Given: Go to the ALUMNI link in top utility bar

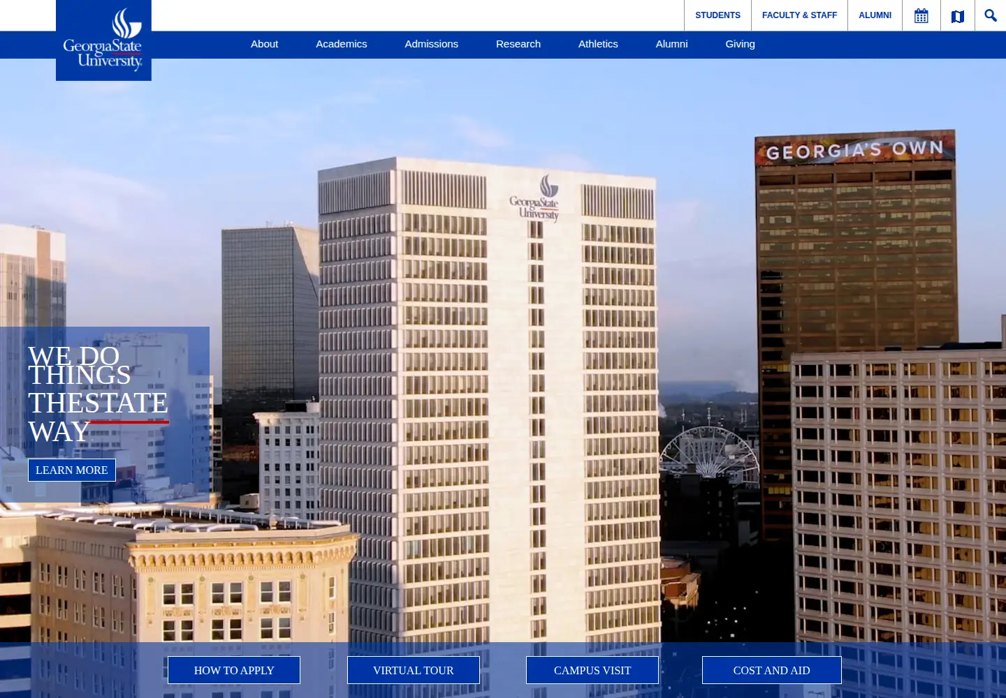Looking at the screenshot, I should 875,15.
